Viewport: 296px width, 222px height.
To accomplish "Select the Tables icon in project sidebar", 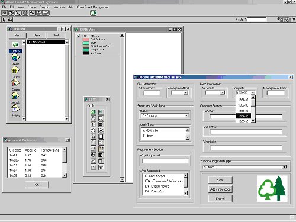I will click(x=15, y=70).
